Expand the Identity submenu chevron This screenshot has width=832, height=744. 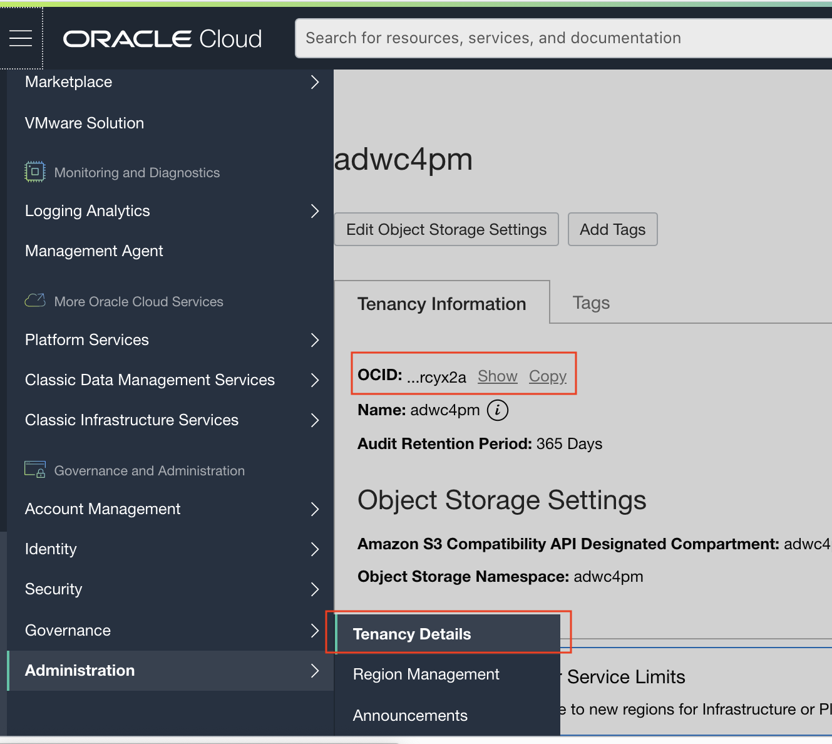pos(314,549)
